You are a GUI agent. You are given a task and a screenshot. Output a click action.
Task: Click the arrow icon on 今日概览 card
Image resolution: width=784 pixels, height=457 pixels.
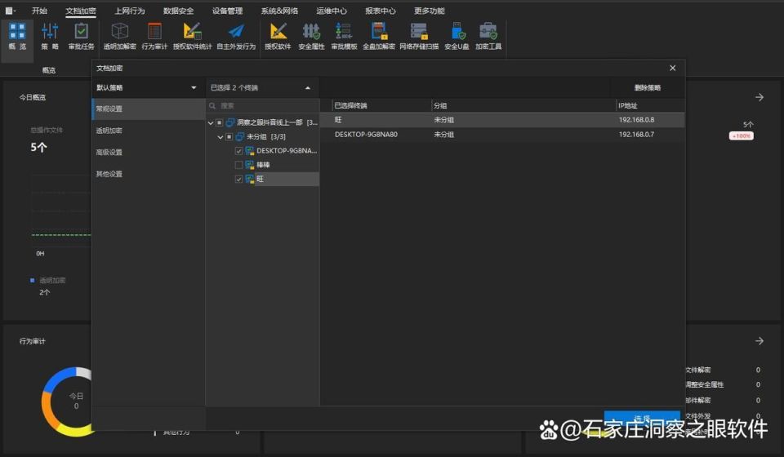click(759, 97)
